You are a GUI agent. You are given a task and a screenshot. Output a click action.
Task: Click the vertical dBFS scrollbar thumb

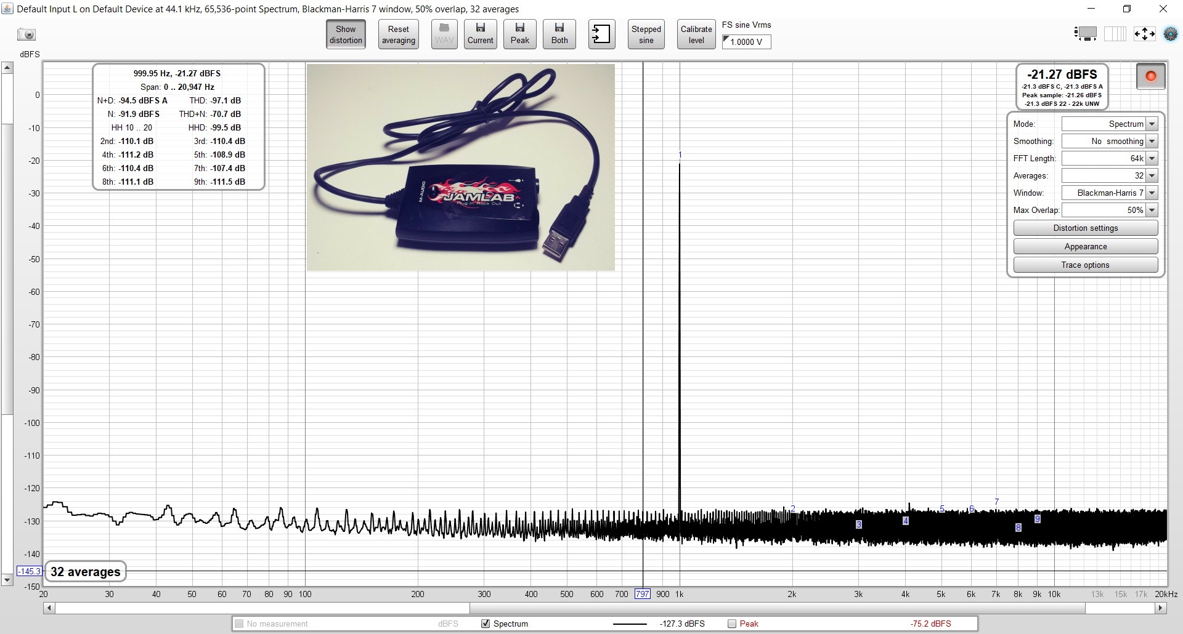tap(7, 269)
